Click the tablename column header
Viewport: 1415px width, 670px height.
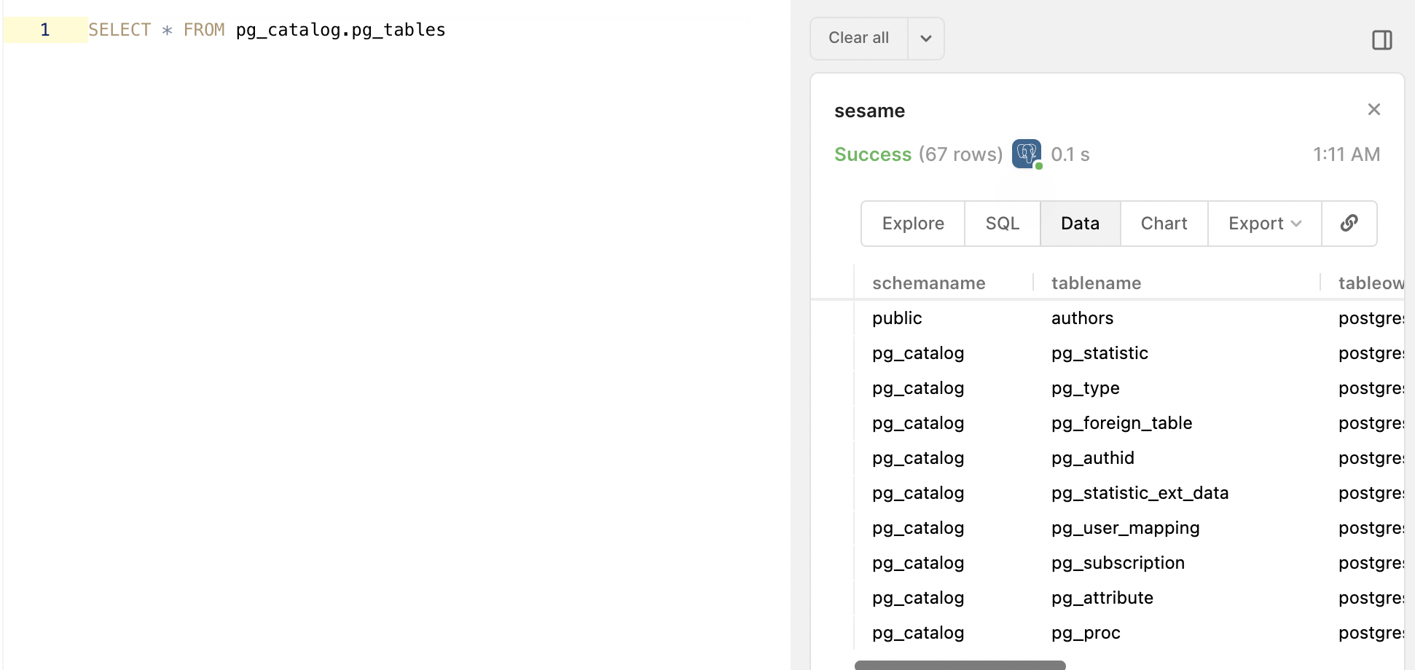point(1097,283)
